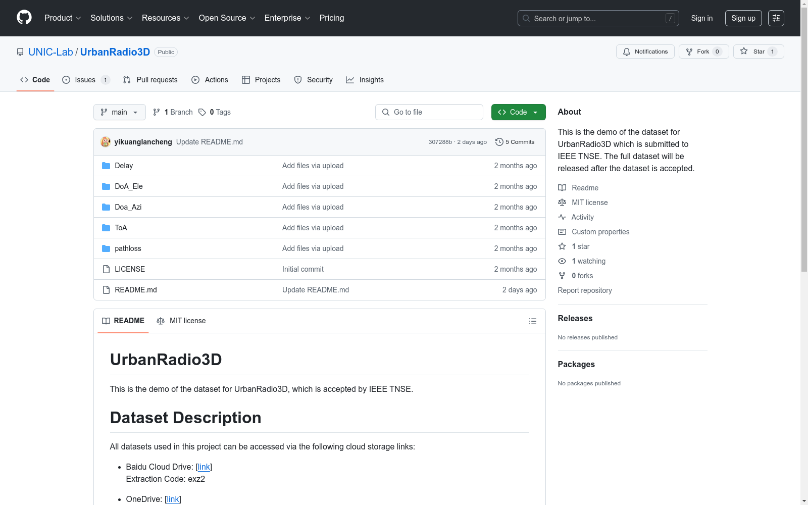Open the DoA_Ele folder
Viewport: 808px width, 505px height.
129,186
